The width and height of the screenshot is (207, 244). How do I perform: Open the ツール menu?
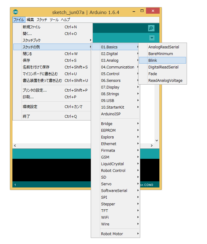point(54,20)
